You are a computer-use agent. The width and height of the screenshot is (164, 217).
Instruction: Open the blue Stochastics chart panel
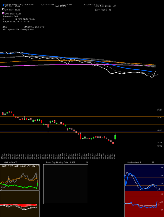pos(144,178)
